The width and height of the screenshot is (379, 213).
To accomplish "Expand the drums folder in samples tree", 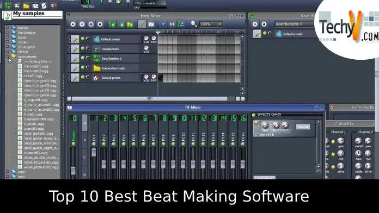I will pos(8,42).
